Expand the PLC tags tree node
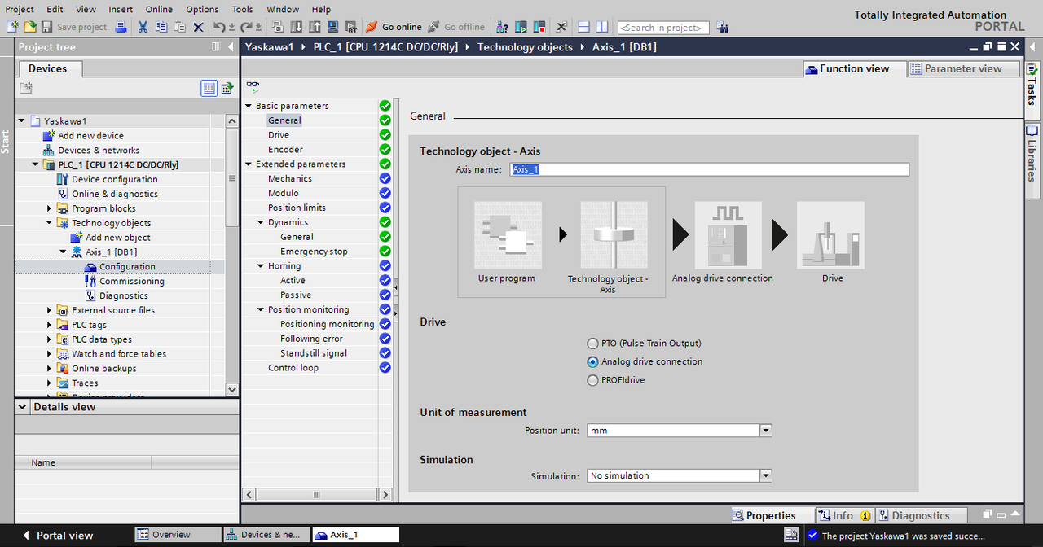 [x=51, y=325]
